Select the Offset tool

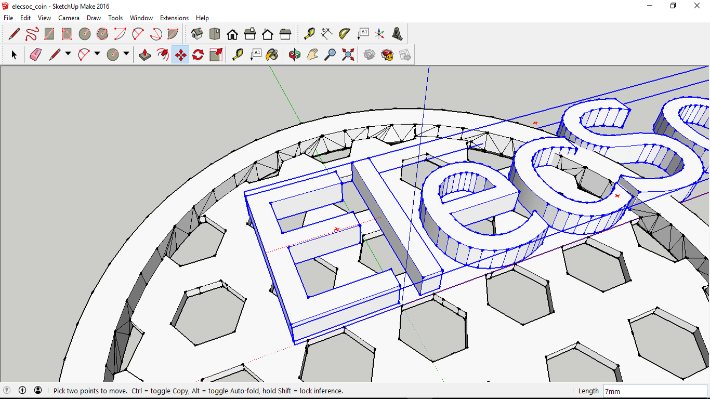click(163, 55)
